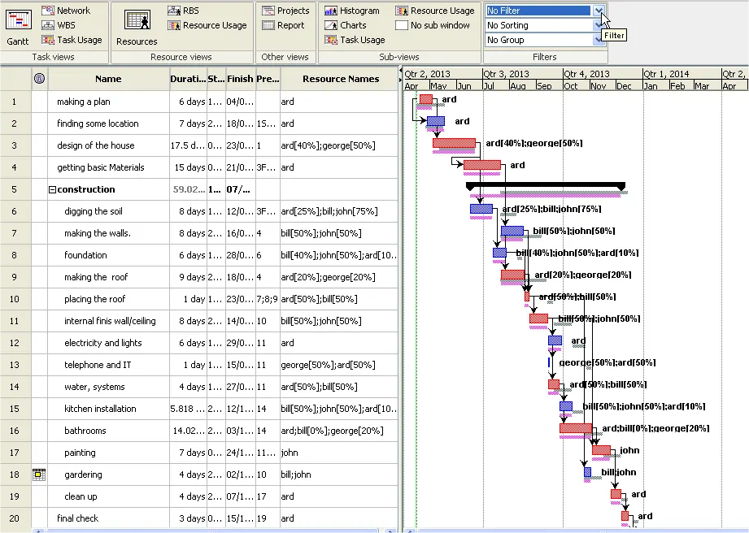Image resolution: width=749 pixels, height=533 pixels.
Task: Open the Gantt view
Action: [x=18, y=27]
